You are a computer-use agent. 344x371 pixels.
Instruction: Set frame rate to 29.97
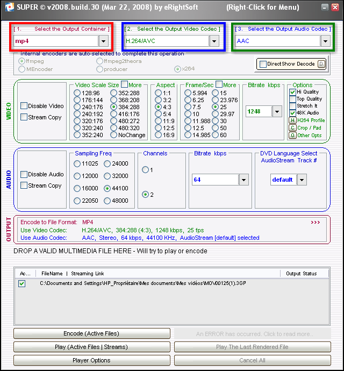tap(216, 114)
